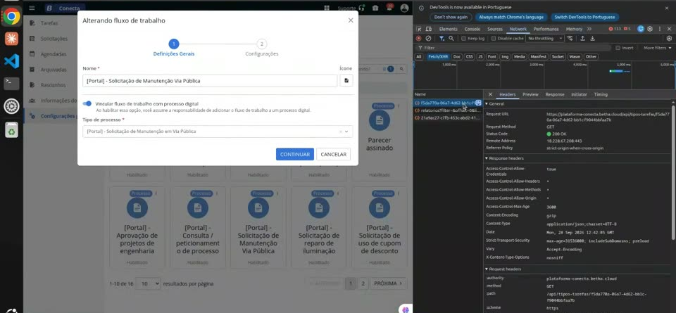Close the Alterando fluxo de trabalho dialog
Image resolution: width=676 pixels, height=313 pixels.
coord(351,20)
